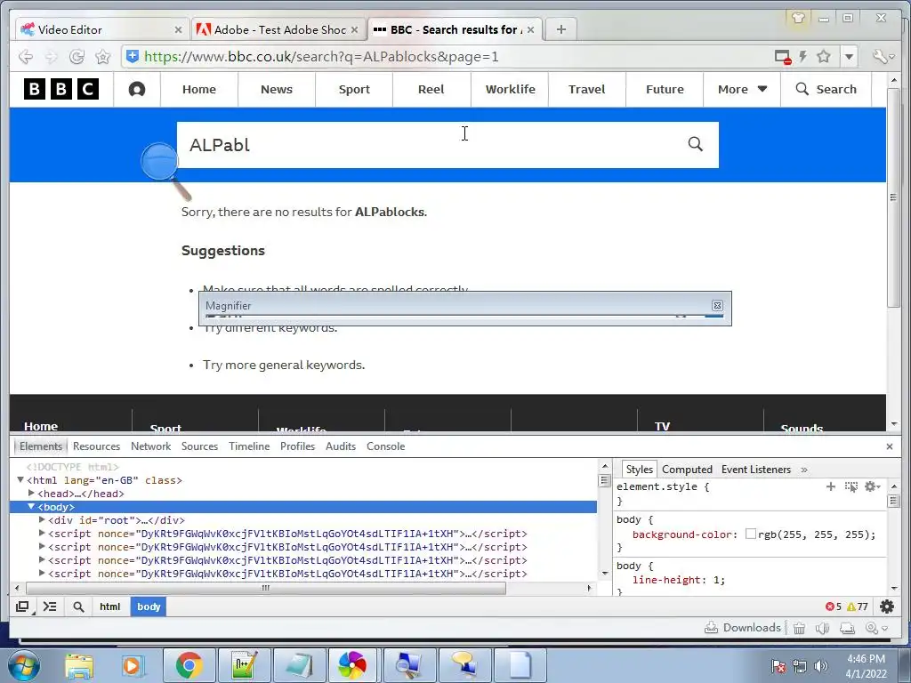Click the yellow warnings count indicator

coord(858,607)
